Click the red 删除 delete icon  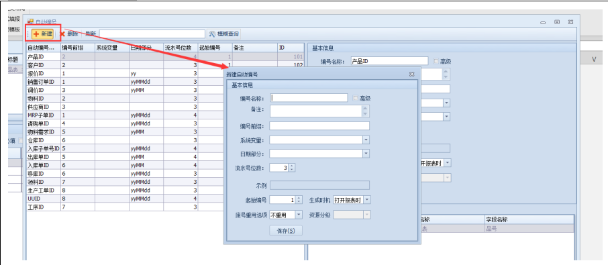click(x=62, y=34)
